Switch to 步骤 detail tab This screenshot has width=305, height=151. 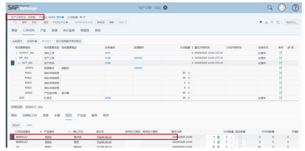click(57, 115)
